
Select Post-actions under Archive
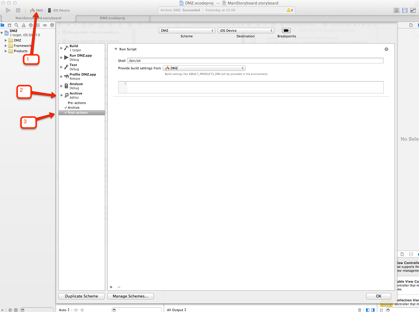(82, 113)
